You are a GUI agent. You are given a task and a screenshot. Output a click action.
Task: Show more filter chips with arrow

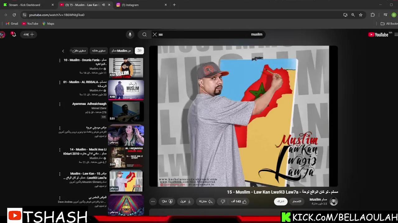click(x=63, y=51)
